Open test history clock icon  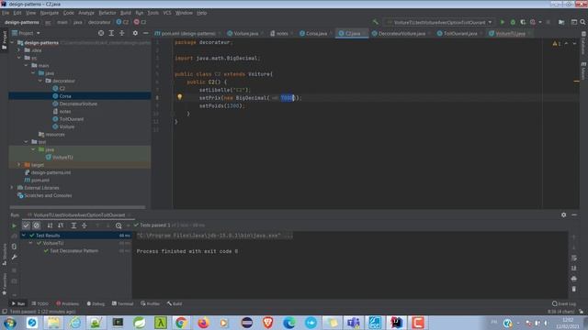[119, 225]
